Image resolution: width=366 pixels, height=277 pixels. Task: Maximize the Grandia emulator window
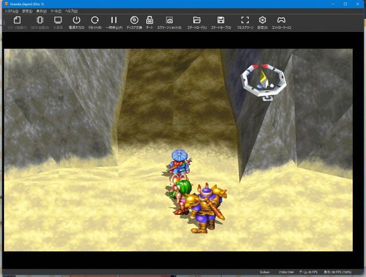pyautogui.click(x=345, y=4)
